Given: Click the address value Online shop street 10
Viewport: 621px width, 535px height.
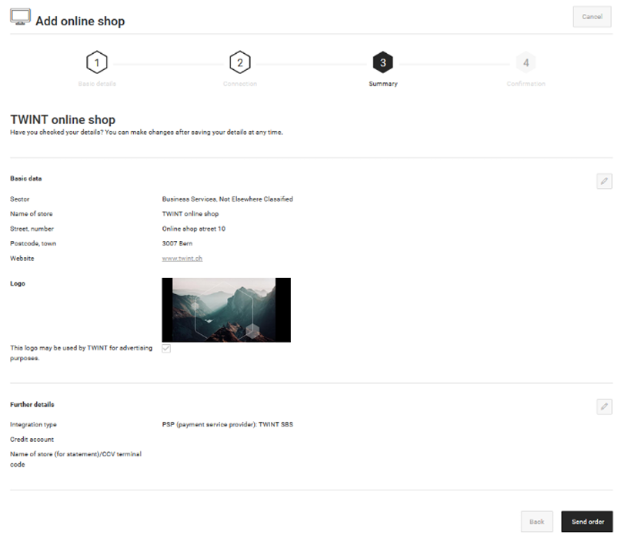Looking at the screenshot, I should pos(194,229).
